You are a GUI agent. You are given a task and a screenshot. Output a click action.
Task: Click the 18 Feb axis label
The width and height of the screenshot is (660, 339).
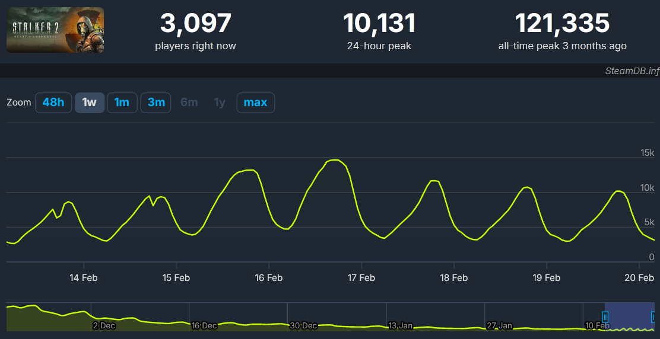point(453,278)
